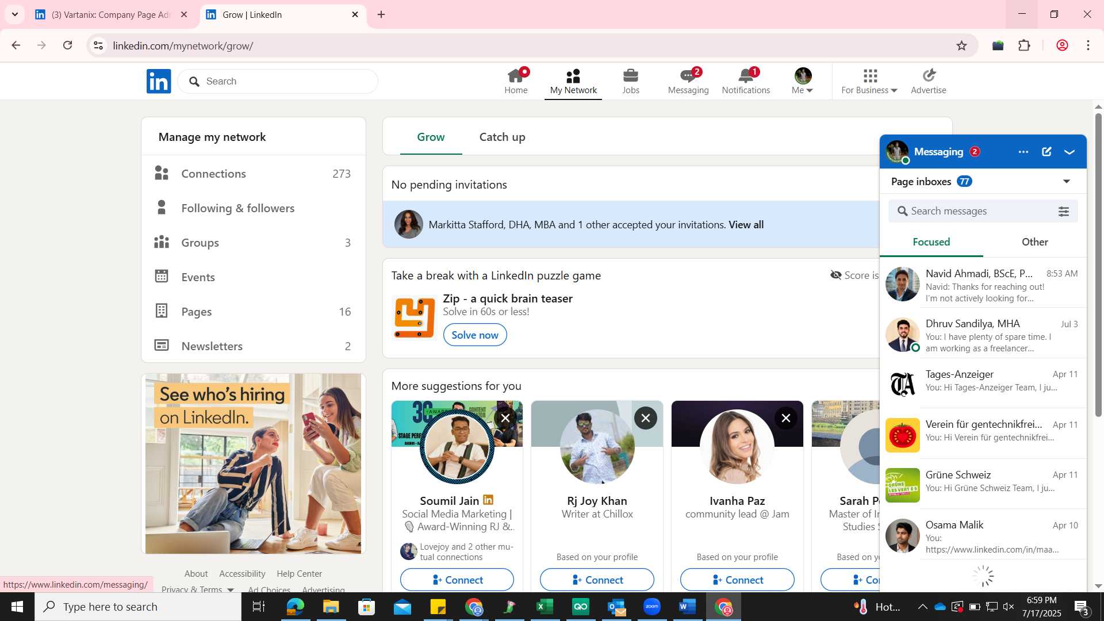This screenshot has height=621, width=1104.
Task: Open File Explorer from taskbar
Action: pyautogui.click(x=331, y=607)
